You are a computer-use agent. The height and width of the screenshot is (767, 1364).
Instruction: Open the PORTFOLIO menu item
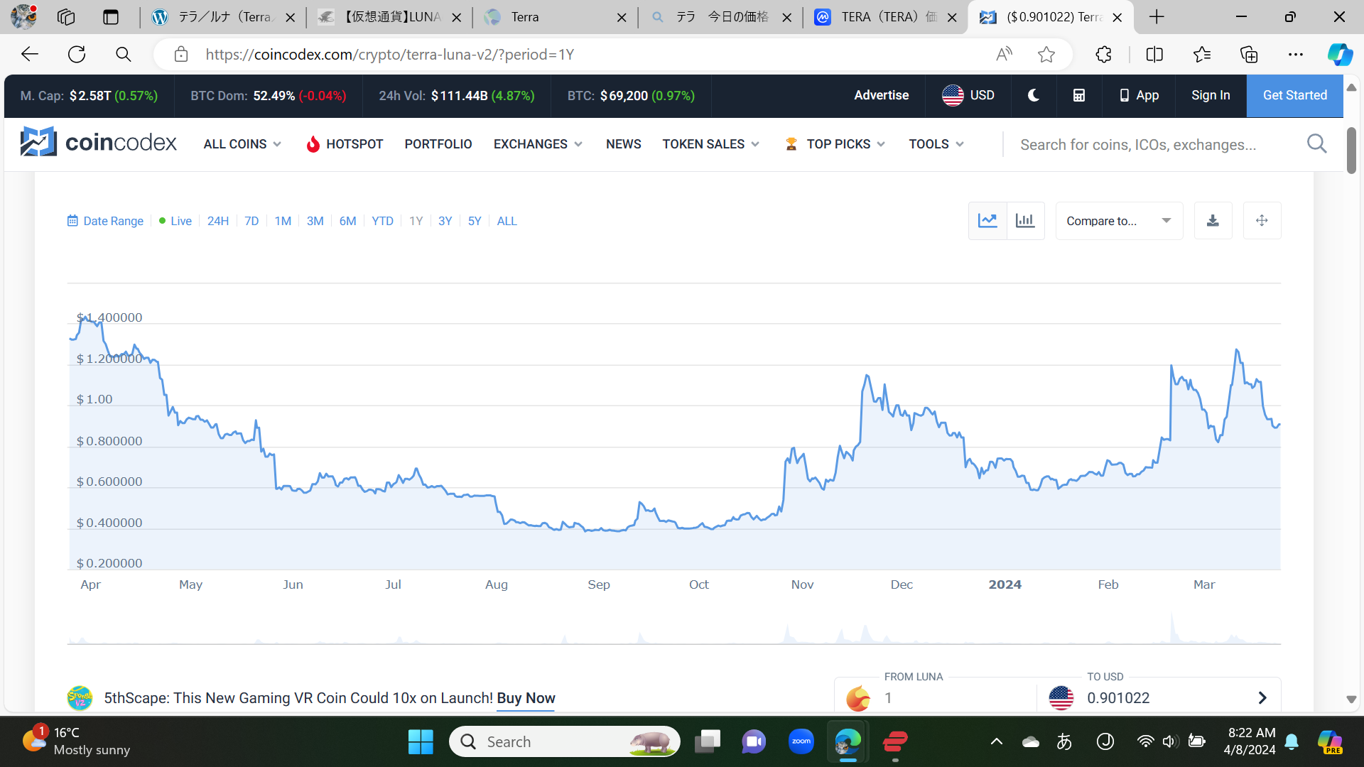(438, 144)
